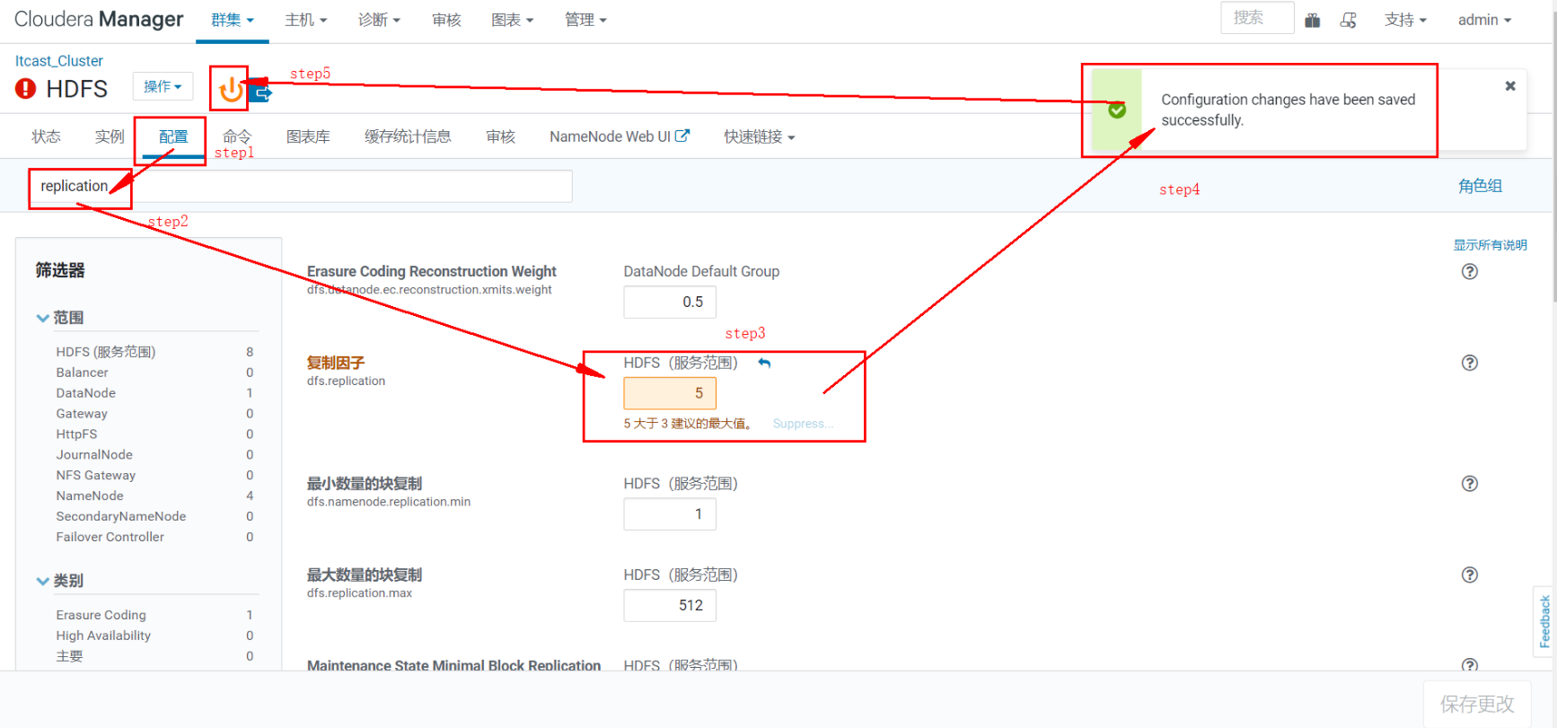
Task: Click the configuration search box containing replication
Action: (x=301, y=186)
